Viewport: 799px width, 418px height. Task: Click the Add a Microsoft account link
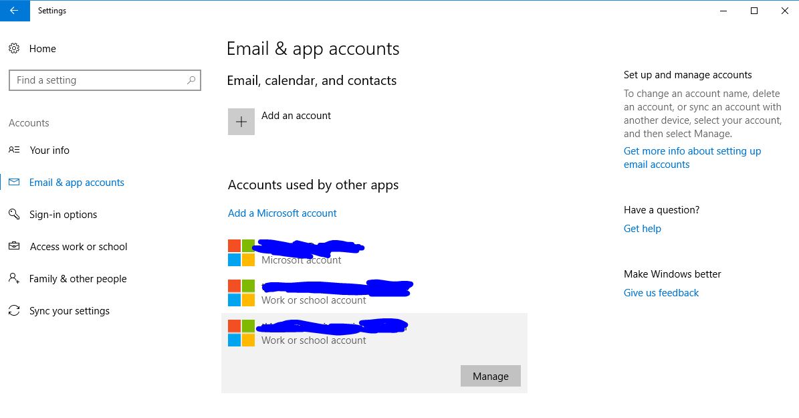pyautogui.click(x=282, y=213)
